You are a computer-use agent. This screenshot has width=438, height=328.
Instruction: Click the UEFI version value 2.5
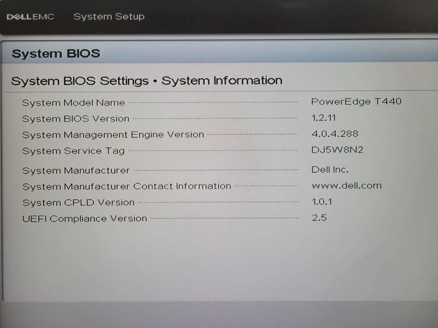pos(319,217)
